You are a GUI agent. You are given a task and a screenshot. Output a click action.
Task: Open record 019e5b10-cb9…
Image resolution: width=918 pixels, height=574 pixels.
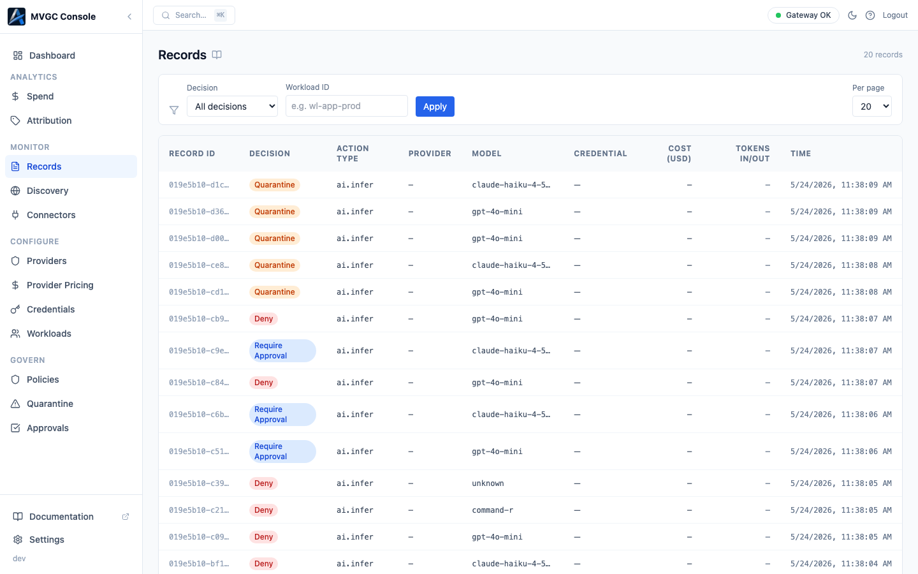tap(199, 319)
